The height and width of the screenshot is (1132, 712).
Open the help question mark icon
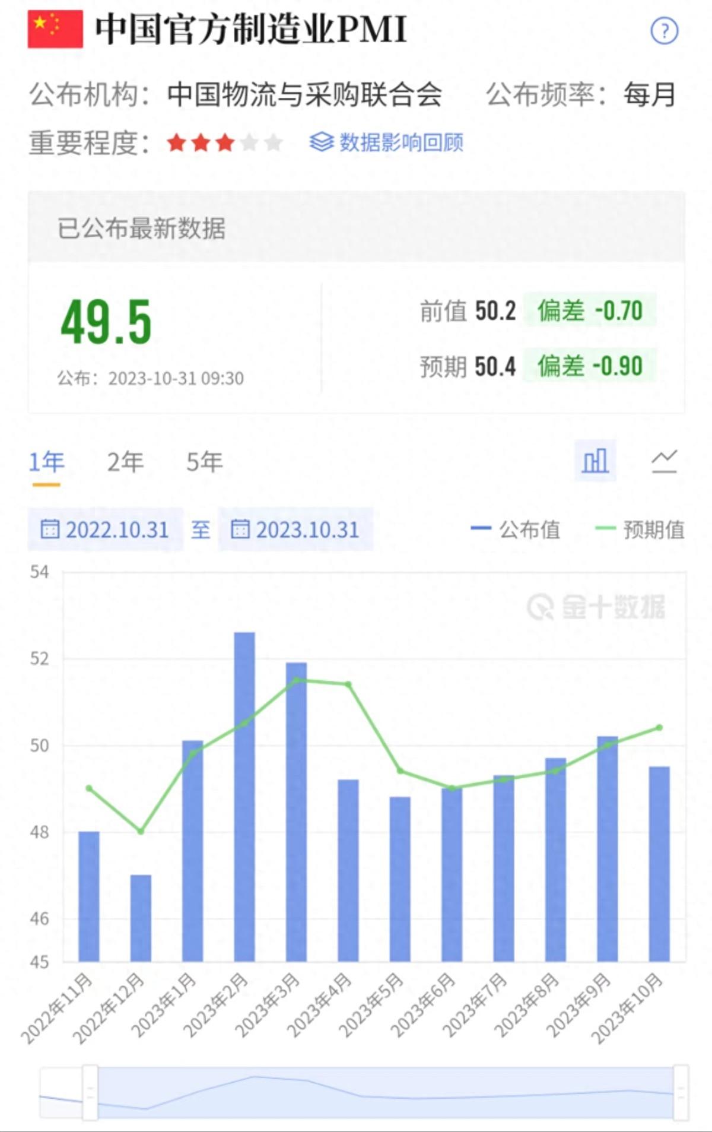664,31
